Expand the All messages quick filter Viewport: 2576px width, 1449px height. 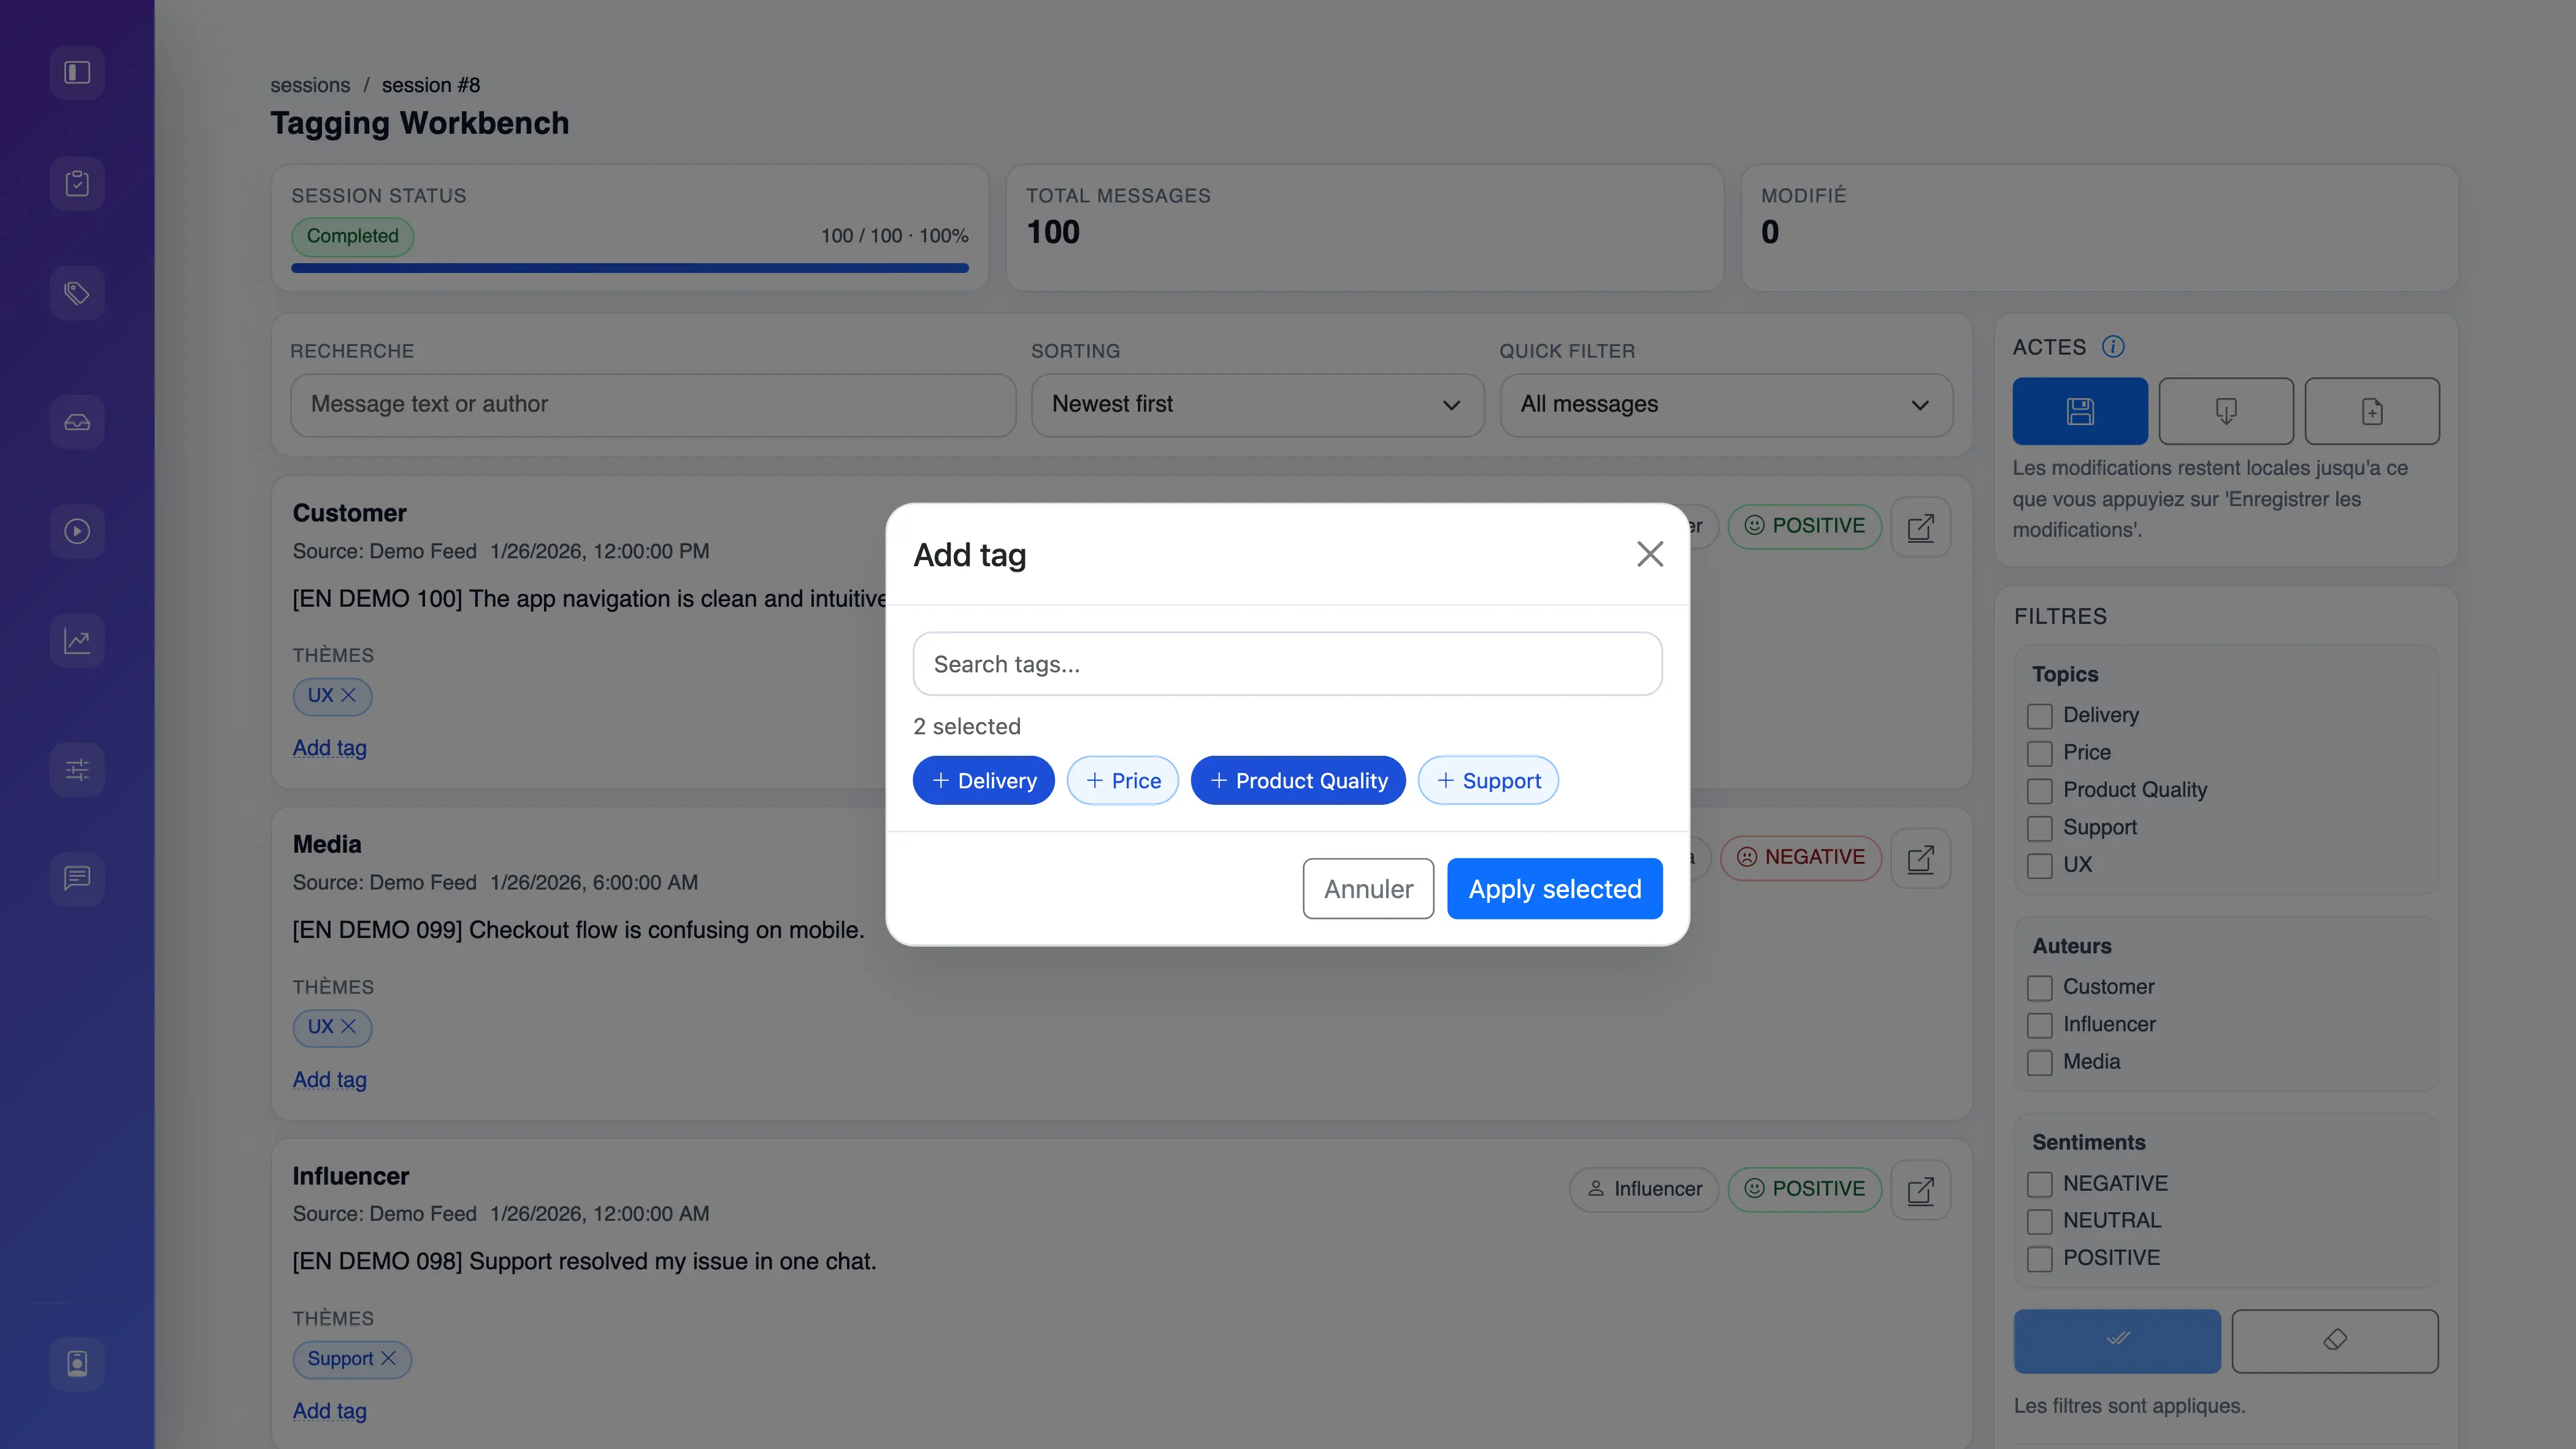click(1724, 405)
